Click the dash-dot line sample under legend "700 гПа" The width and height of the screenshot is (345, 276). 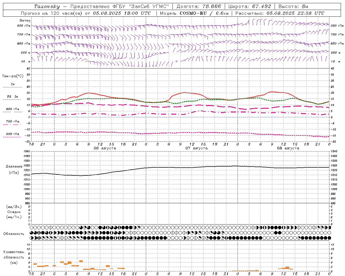click(x=12, y=125)
